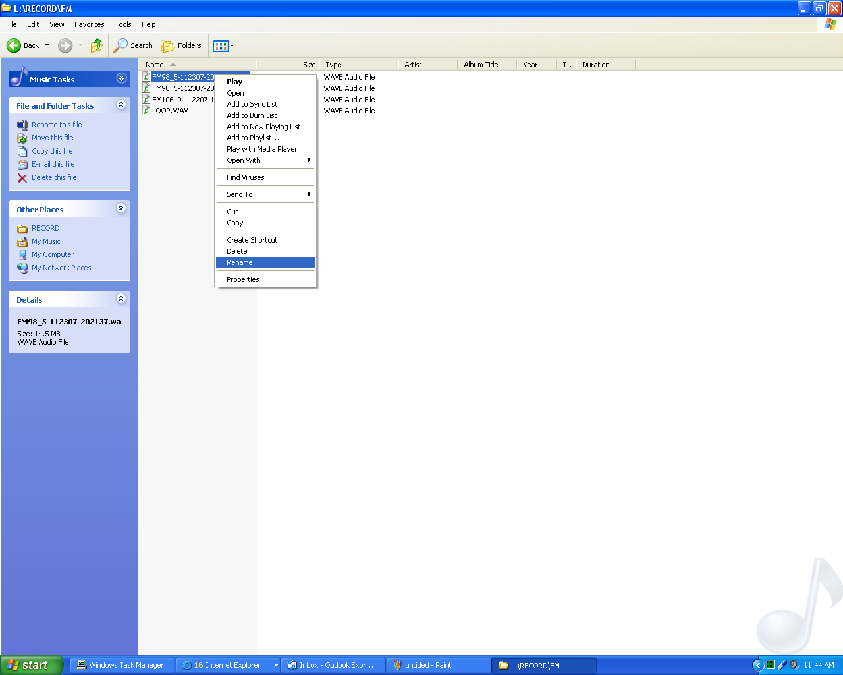The height and width of the screenshot is (675, 843).
Task: Select Properties in the context menu
Action: [243, 279]
